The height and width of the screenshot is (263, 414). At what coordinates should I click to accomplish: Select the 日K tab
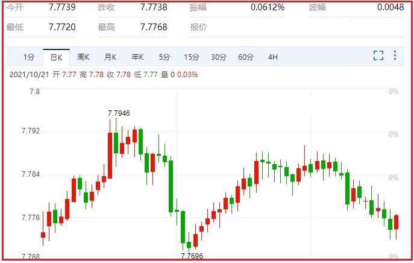point(57,57)
